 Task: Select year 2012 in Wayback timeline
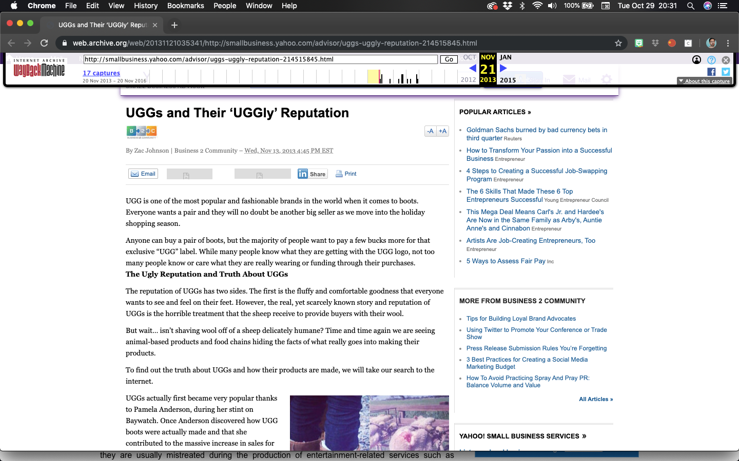point(468,80)
